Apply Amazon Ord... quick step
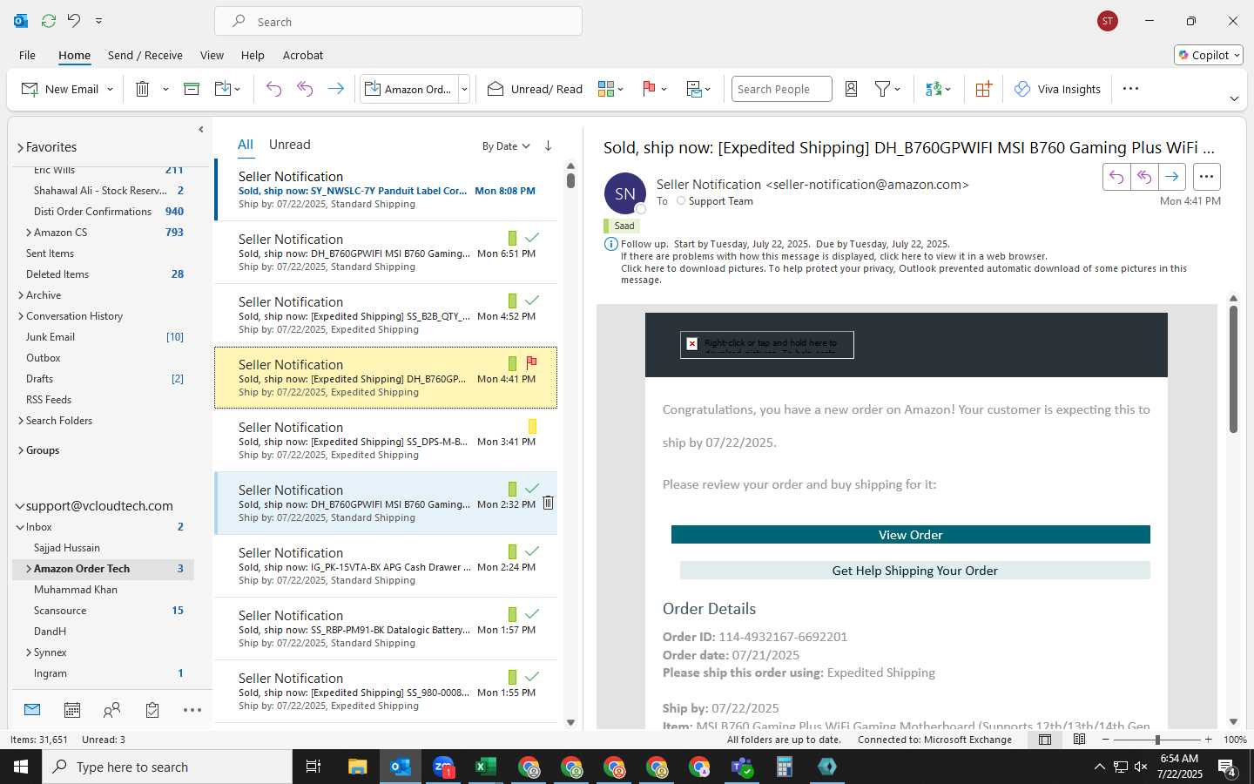 [409, 89]
